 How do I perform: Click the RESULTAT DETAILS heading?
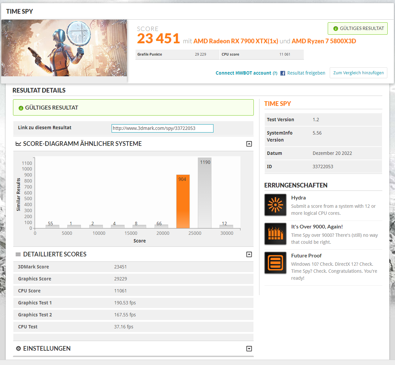39,91
